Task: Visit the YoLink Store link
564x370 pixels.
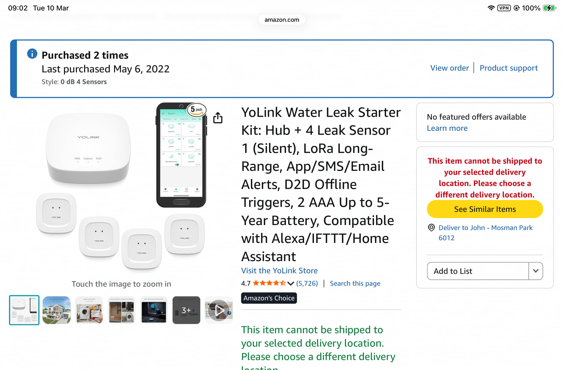Action: (279, 271)
